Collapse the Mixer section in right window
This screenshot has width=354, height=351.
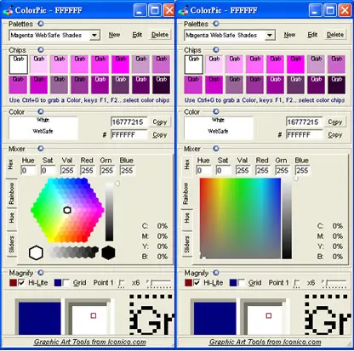[x=216, y=149]
